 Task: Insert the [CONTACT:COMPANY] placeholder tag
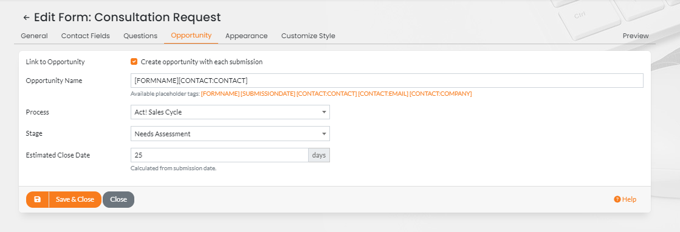pos(441,94)
